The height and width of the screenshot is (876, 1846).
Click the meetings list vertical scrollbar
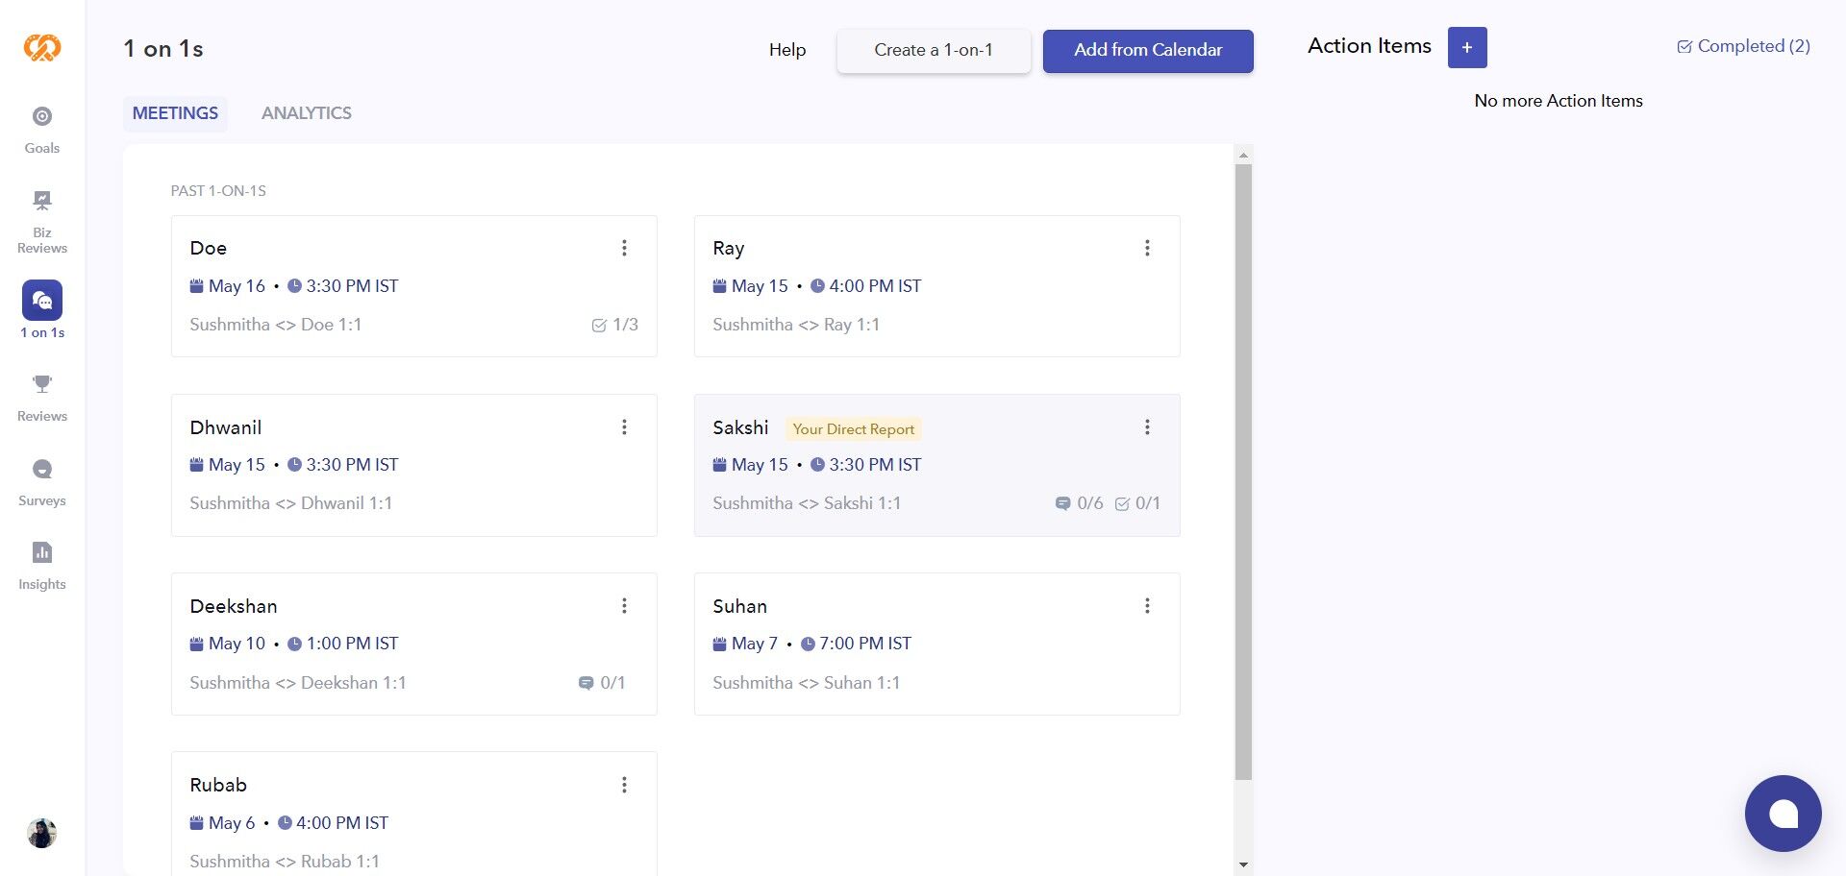[1243, 471]
